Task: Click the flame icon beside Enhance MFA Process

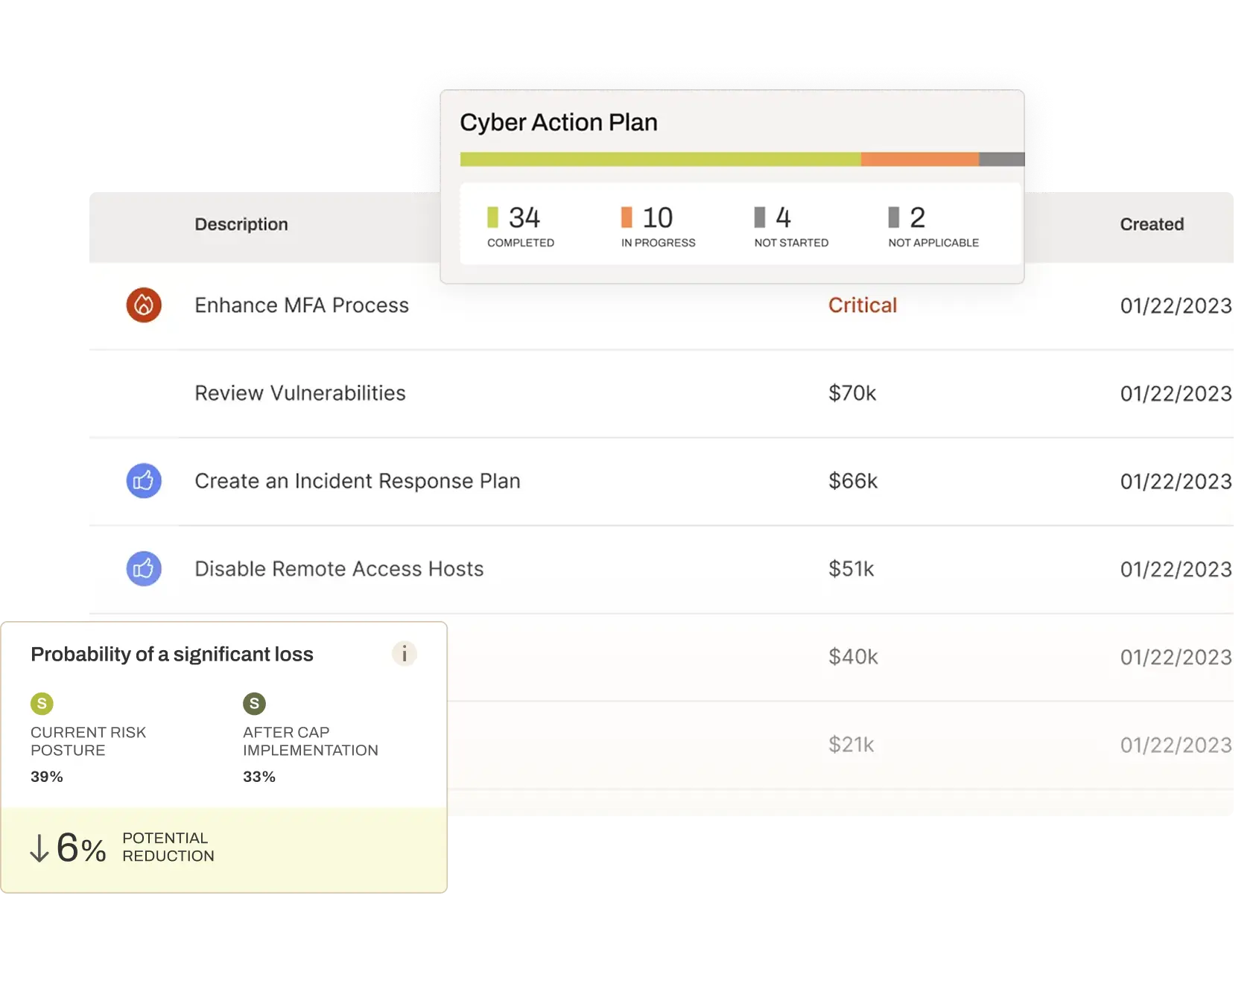Action: [144, 305]
